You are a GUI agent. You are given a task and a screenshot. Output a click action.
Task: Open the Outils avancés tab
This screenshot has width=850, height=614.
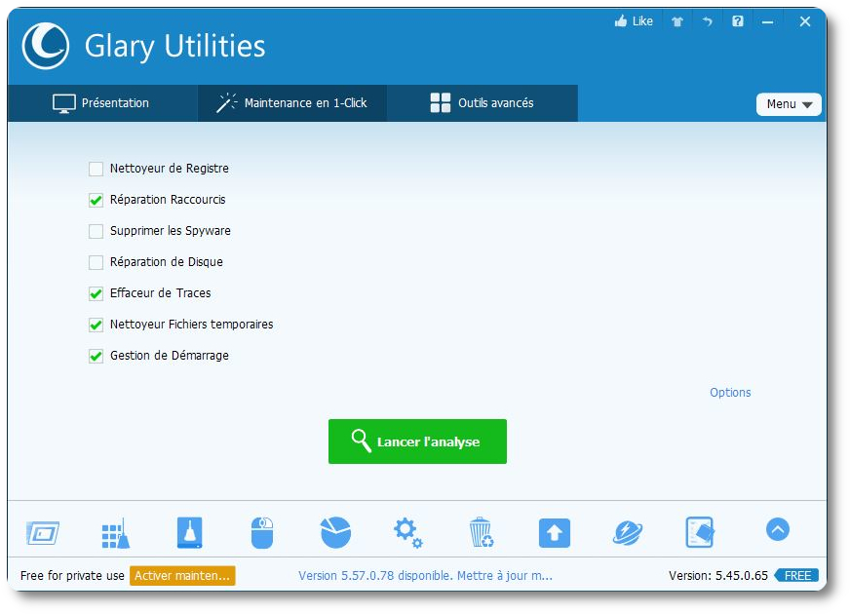tap(483, 103)
